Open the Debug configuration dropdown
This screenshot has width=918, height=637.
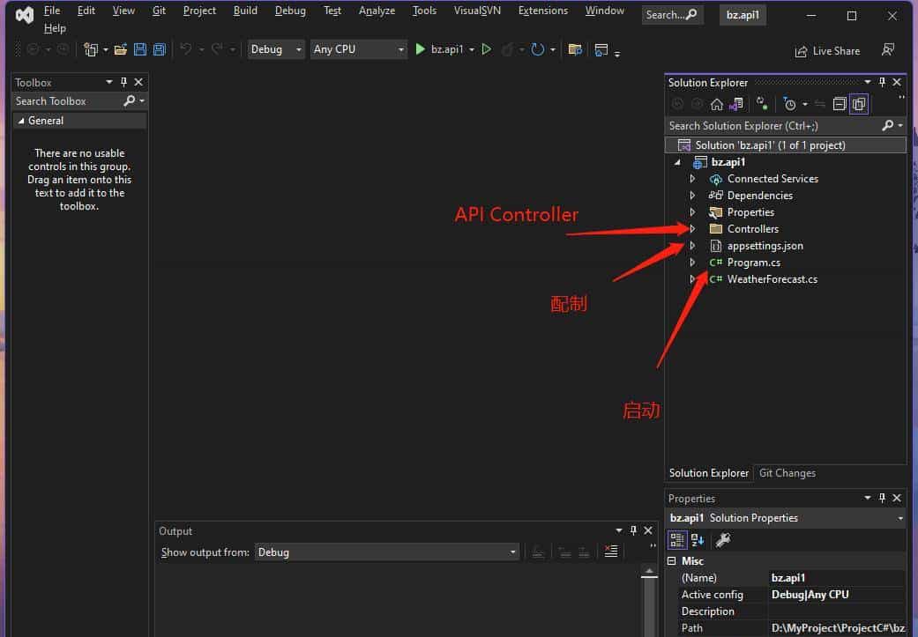point(276,49)
